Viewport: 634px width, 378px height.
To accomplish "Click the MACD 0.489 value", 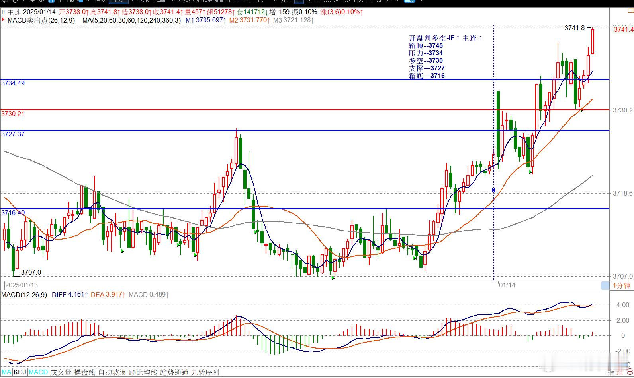I will [149, 295].
